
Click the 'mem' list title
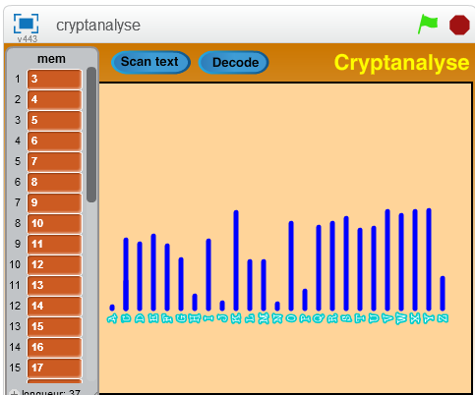[51, 59]
